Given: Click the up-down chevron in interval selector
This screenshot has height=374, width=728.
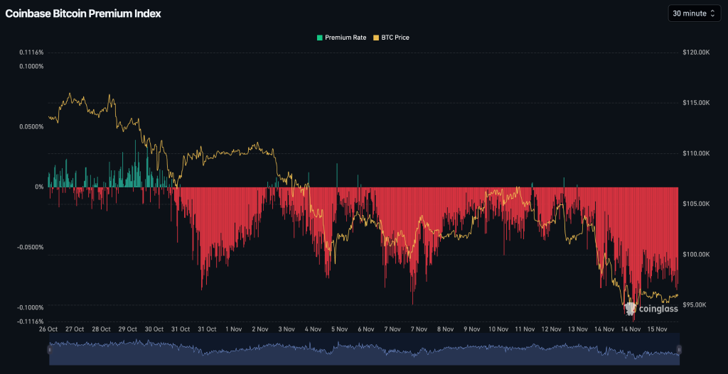Looking at the screenshot, I should coord(712,13).
